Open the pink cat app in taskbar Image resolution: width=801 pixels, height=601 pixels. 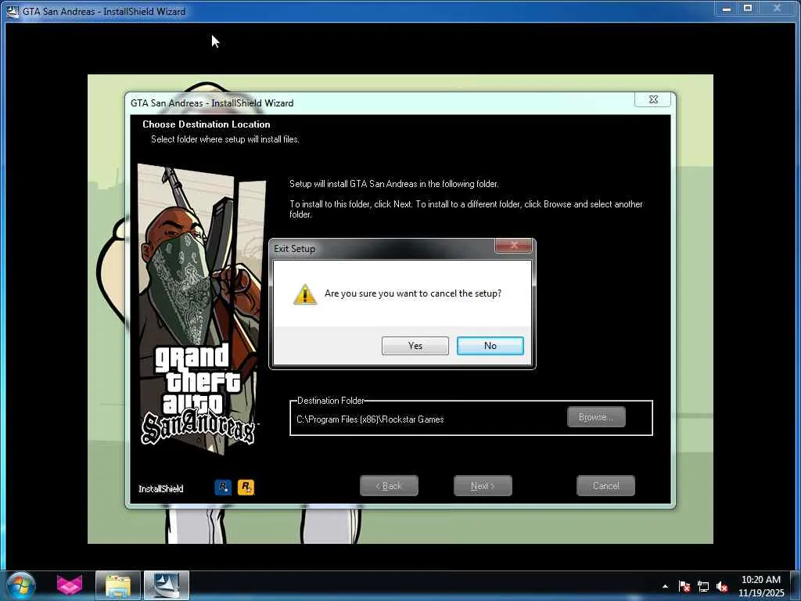coord(69,585)
